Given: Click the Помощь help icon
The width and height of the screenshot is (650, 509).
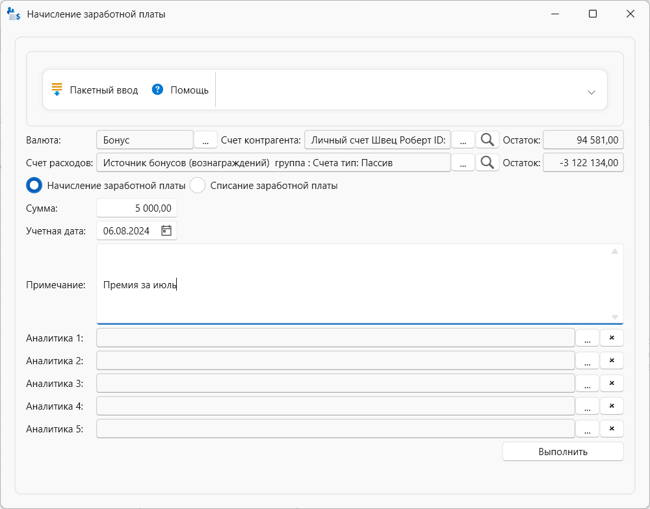Looking at the screenshot, I should click(x=157, y=90).
